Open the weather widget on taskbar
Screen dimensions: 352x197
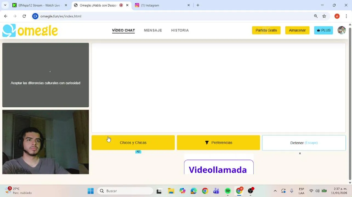(19, 191)
